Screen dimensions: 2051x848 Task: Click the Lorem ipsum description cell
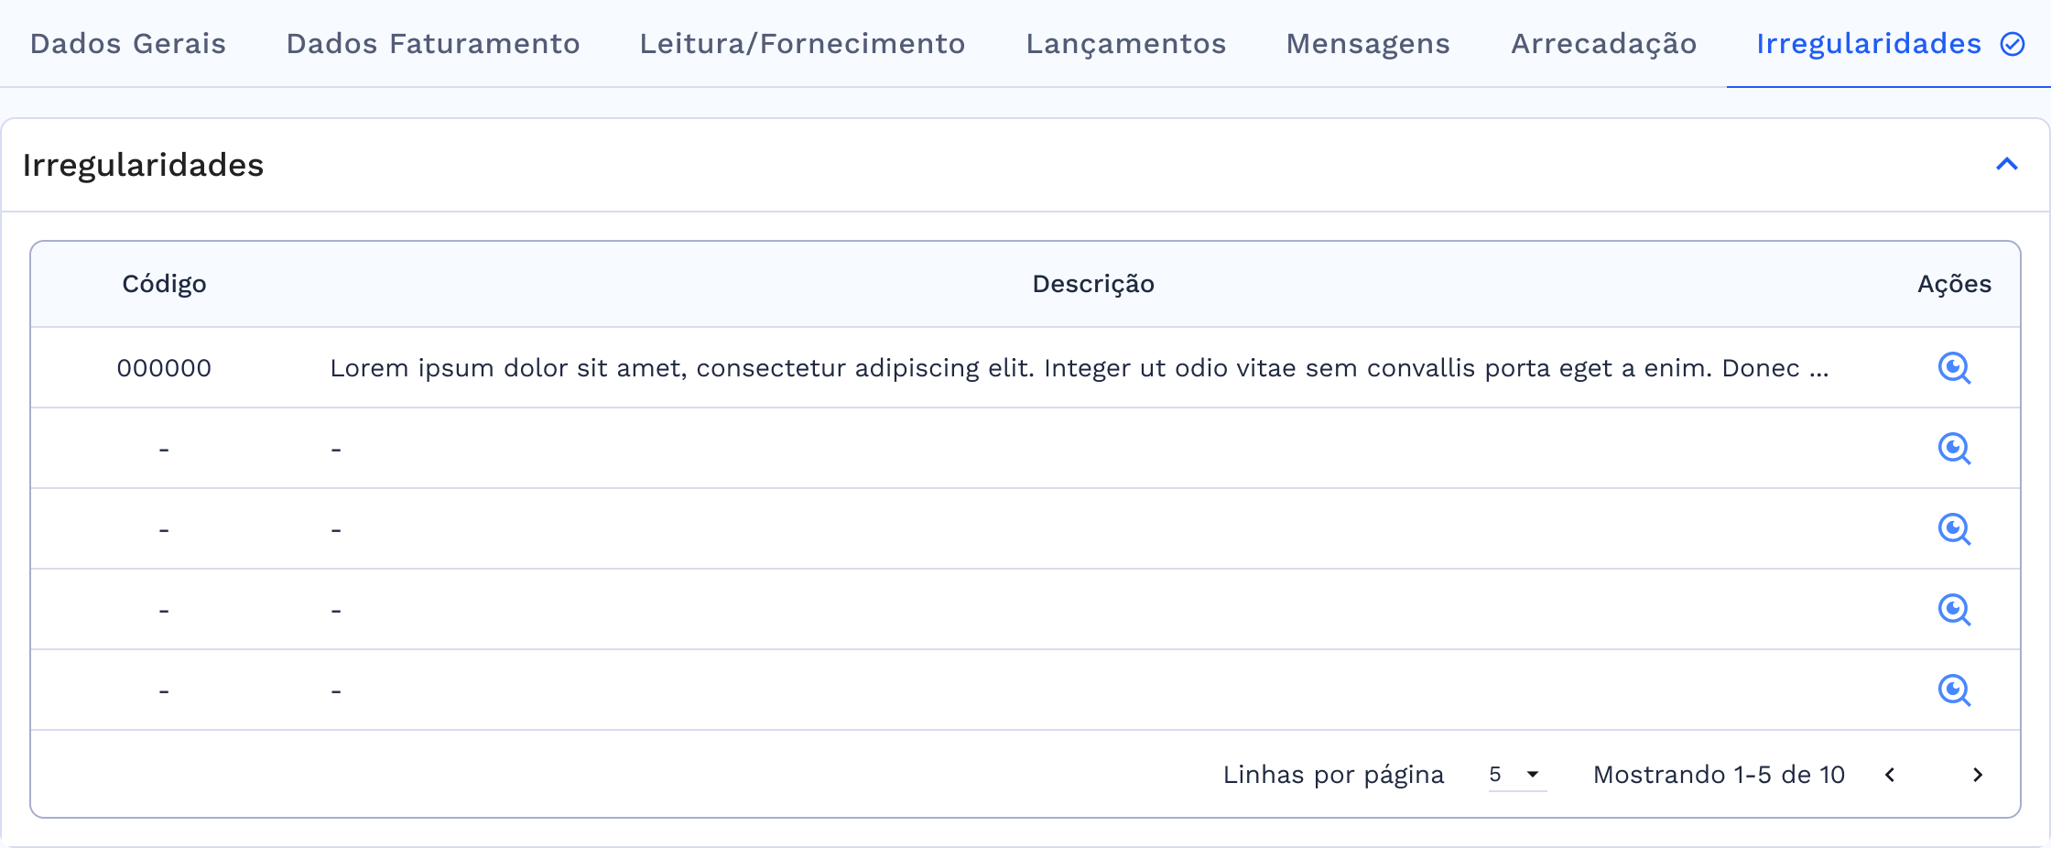[x=1079, y=368]
